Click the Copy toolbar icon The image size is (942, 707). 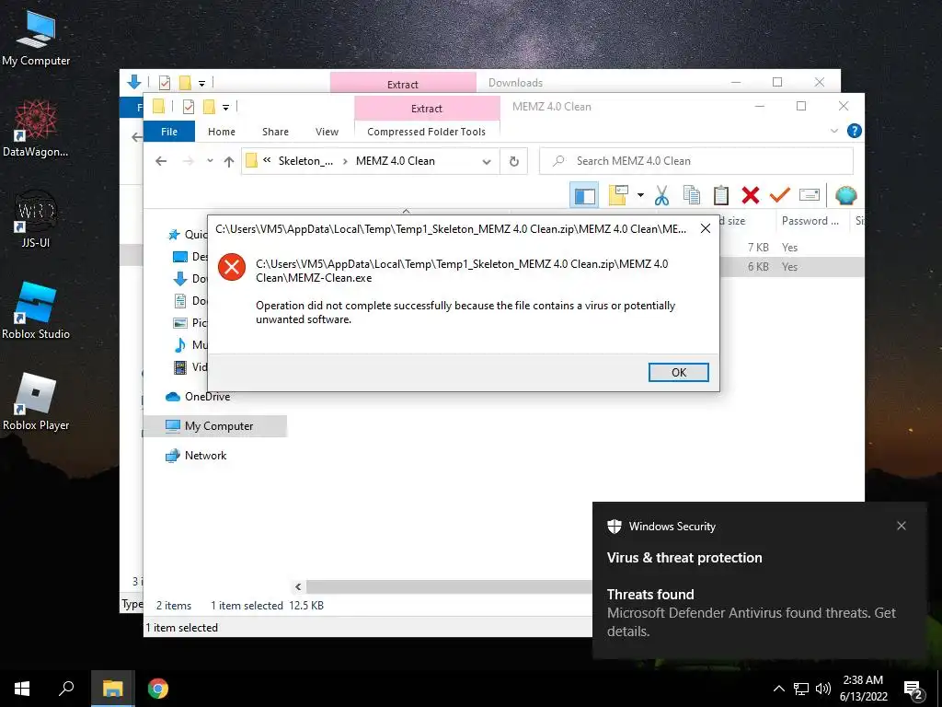pyautogui.click(x=692, y=195)
